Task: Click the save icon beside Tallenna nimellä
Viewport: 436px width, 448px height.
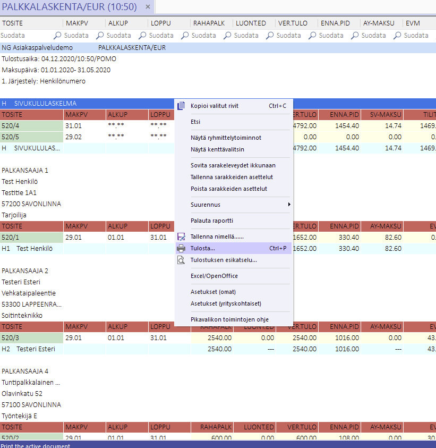Action: click(x=181, y=236)
